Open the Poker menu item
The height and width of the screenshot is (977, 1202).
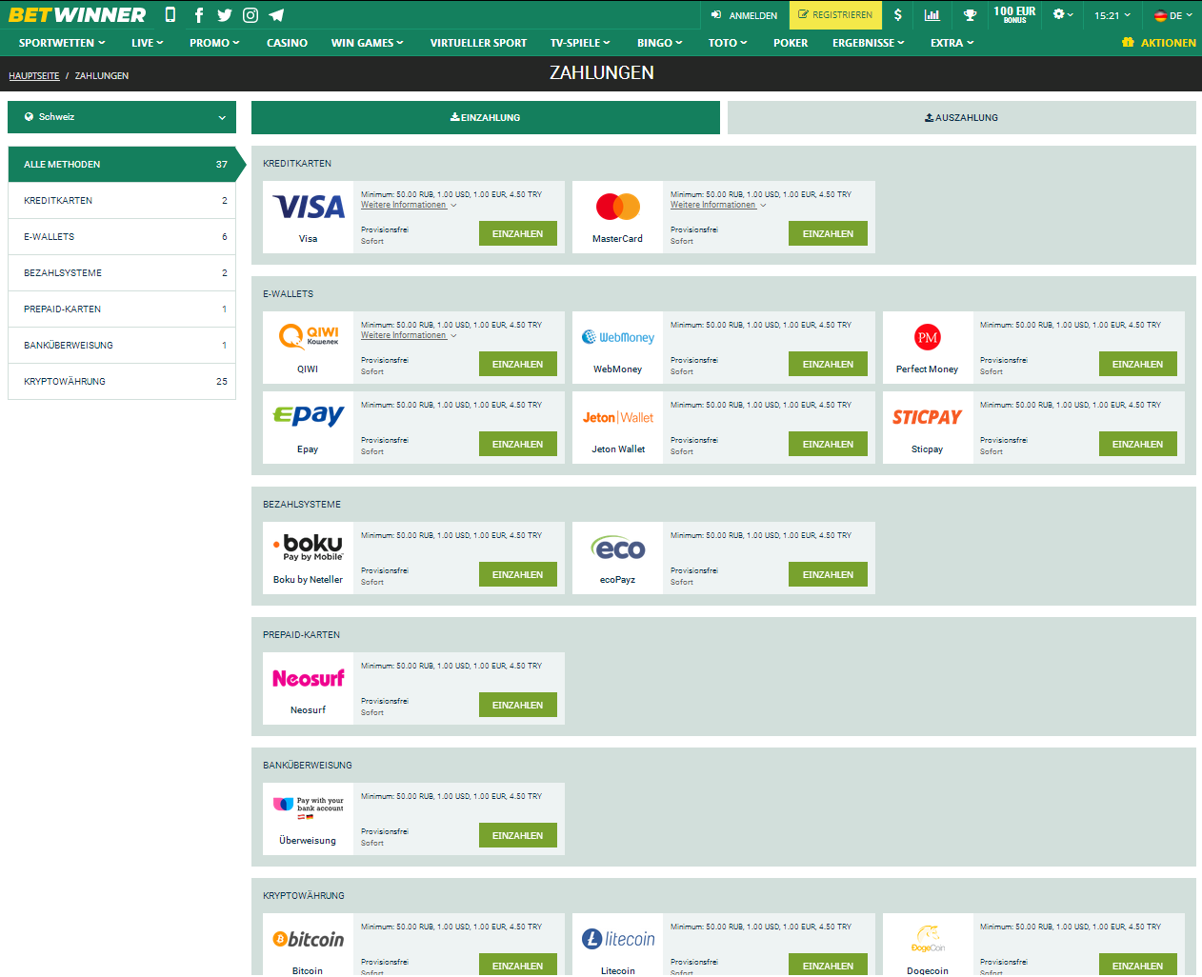(x=791, y=43)
